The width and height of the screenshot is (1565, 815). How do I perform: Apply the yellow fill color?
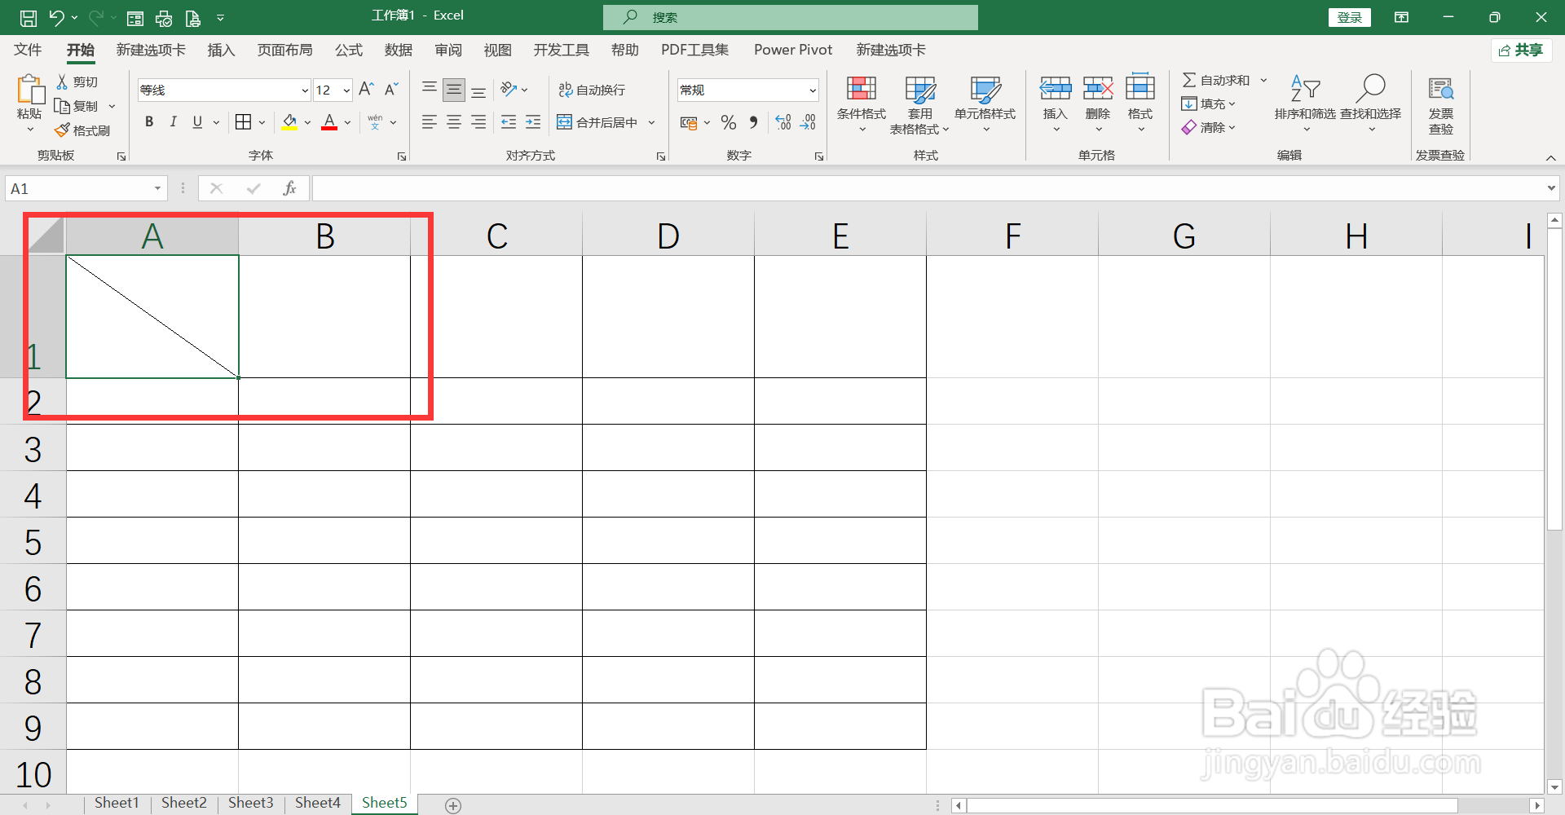click(289, 122)
